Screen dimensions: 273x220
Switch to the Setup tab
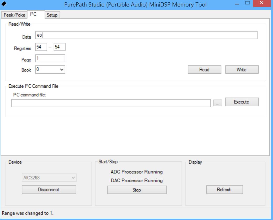(52, 15)
